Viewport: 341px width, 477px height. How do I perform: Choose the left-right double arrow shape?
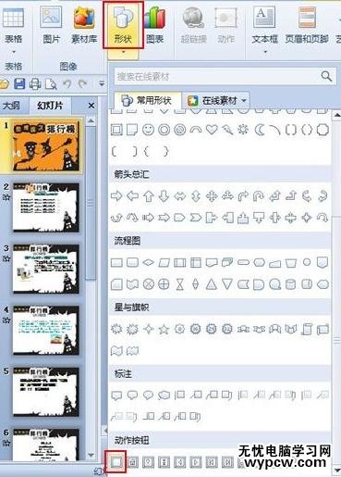180,196
